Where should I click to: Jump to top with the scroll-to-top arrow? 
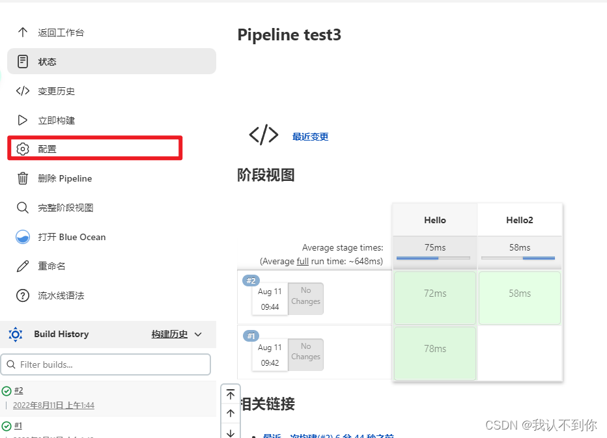231,395
